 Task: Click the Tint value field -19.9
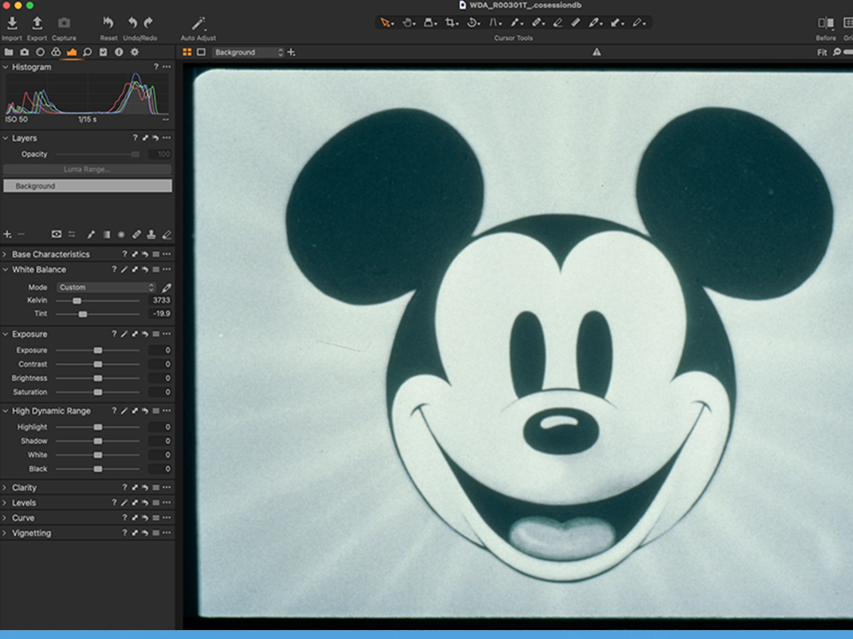[160, 314]
